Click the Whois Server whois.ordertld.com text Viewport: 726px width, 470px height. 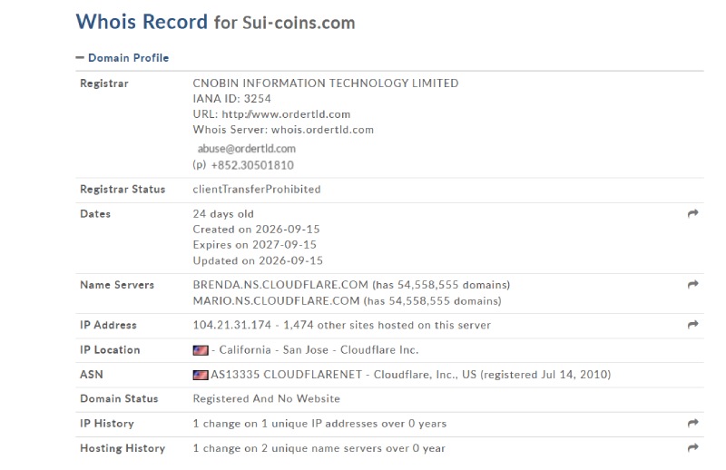[x=283, y=130]
